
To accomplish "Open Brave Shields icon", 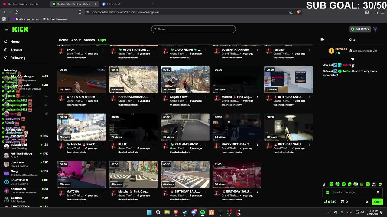I will (298, 12).
